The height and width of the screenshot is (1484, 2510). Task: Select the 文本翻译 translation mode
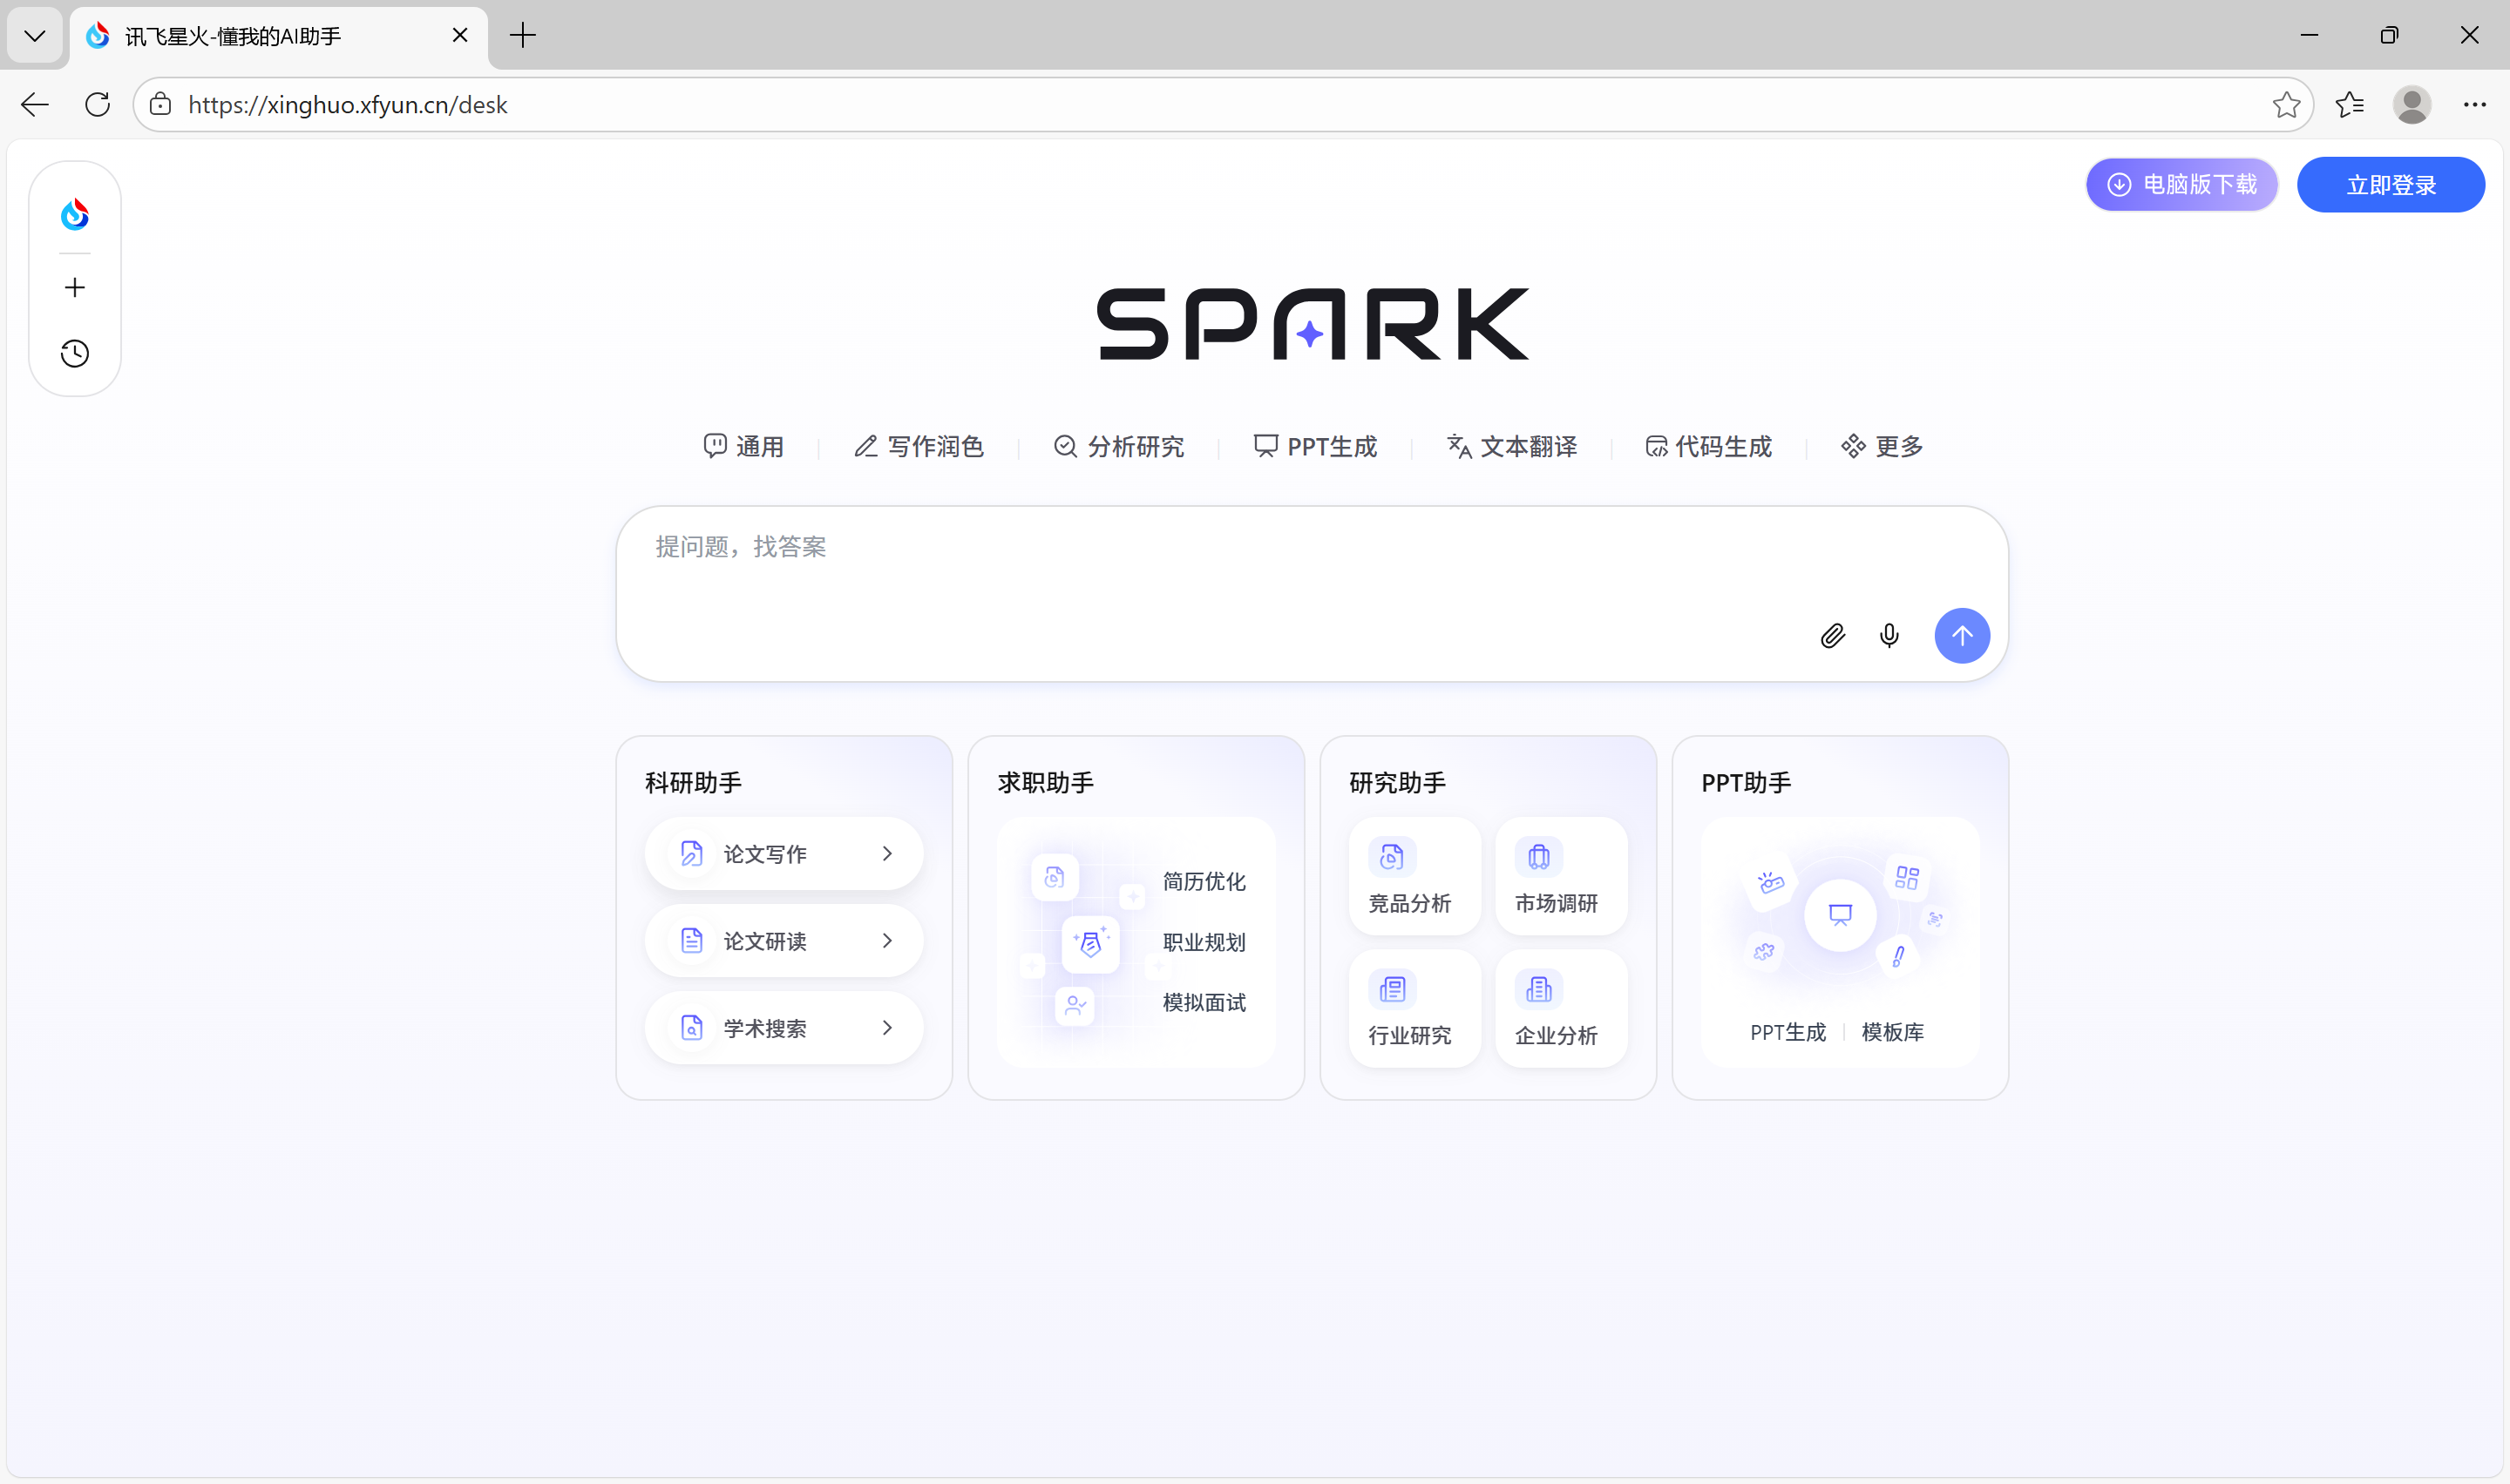point(1511,446)
